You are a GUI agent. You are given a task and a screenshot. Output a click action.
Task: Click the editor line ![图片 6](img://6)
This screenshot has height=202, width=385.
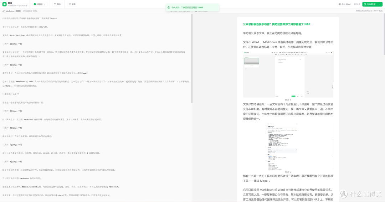(12, 161)
